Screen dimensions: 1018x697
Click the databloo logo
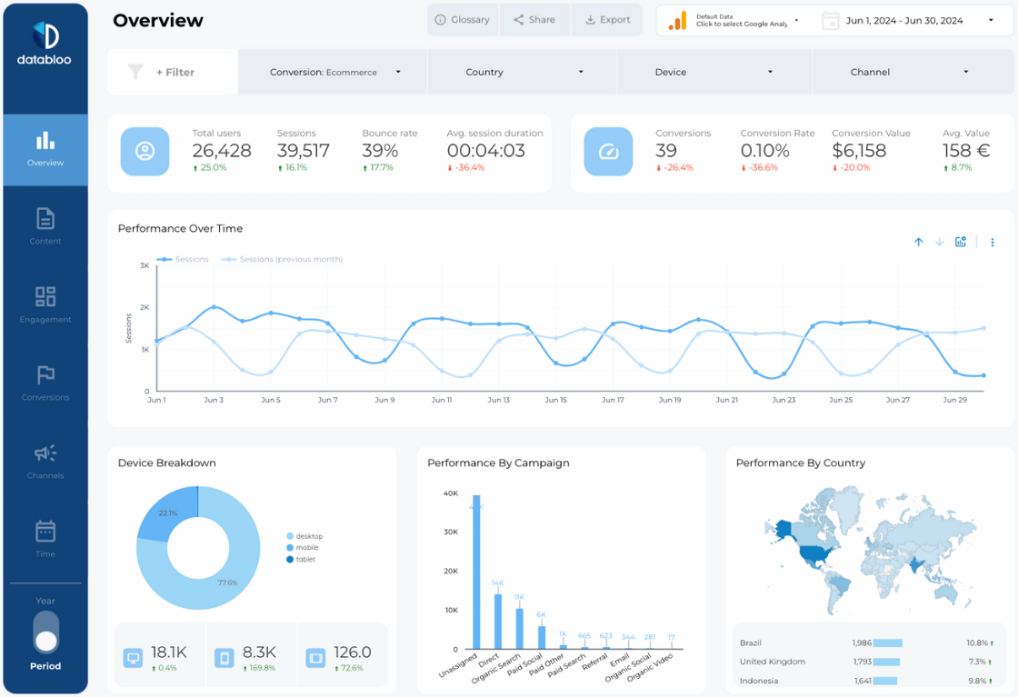(x=45, y=44)
